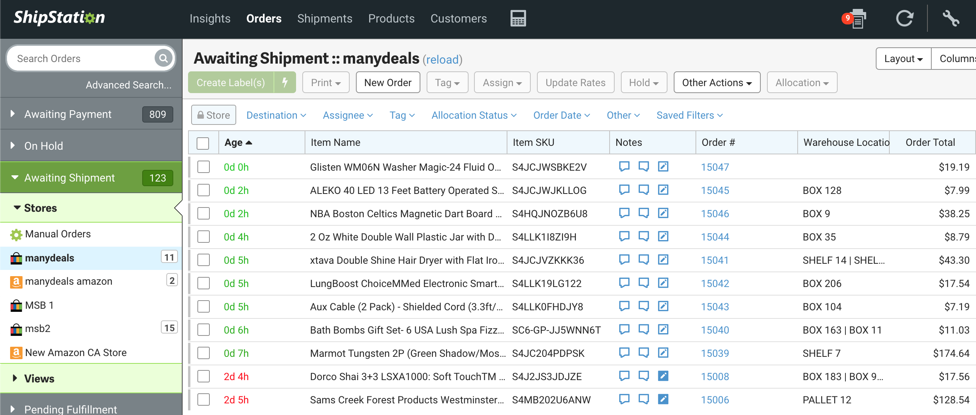Open settings via the wrench icon

coord(951,18)
